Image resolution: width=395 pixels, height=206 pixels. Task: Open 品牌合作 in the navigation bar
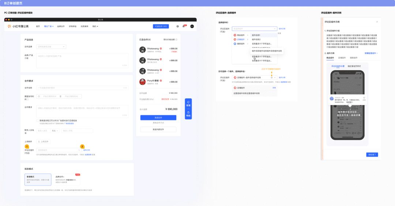61,26
